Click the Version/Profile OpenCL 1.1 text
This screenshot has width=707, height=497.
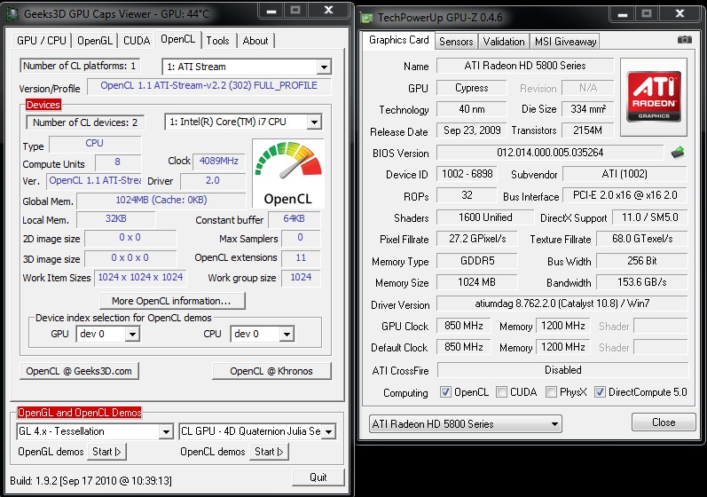[x=208, y=86]
